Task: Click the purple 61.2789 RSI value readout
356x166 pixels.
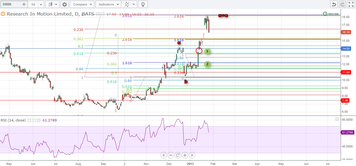Action: [x=49, y=120]
